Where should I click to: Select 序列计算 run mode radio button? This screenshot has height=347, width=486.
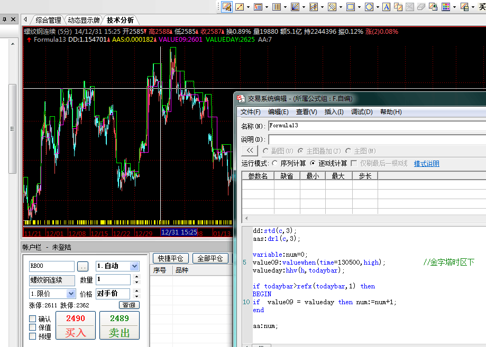(274, 164)
